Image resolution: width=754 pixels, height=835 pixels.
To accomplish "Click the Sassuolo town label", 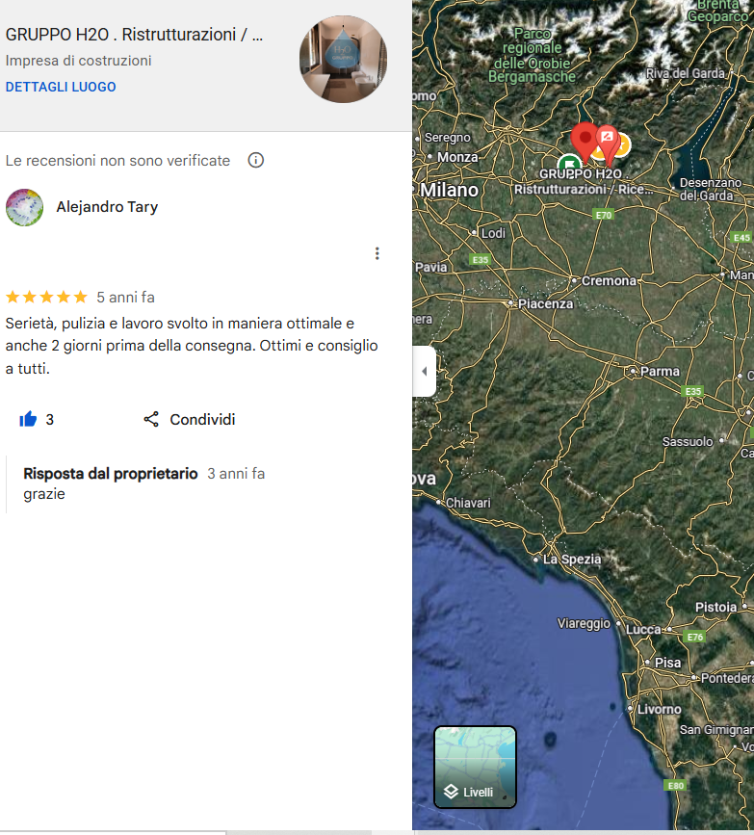I will [688, 441].
